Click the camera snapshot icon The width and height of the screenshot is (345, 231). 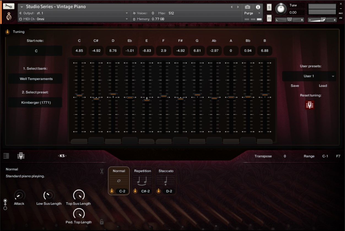pyautogui.click(x=248, y=7)
